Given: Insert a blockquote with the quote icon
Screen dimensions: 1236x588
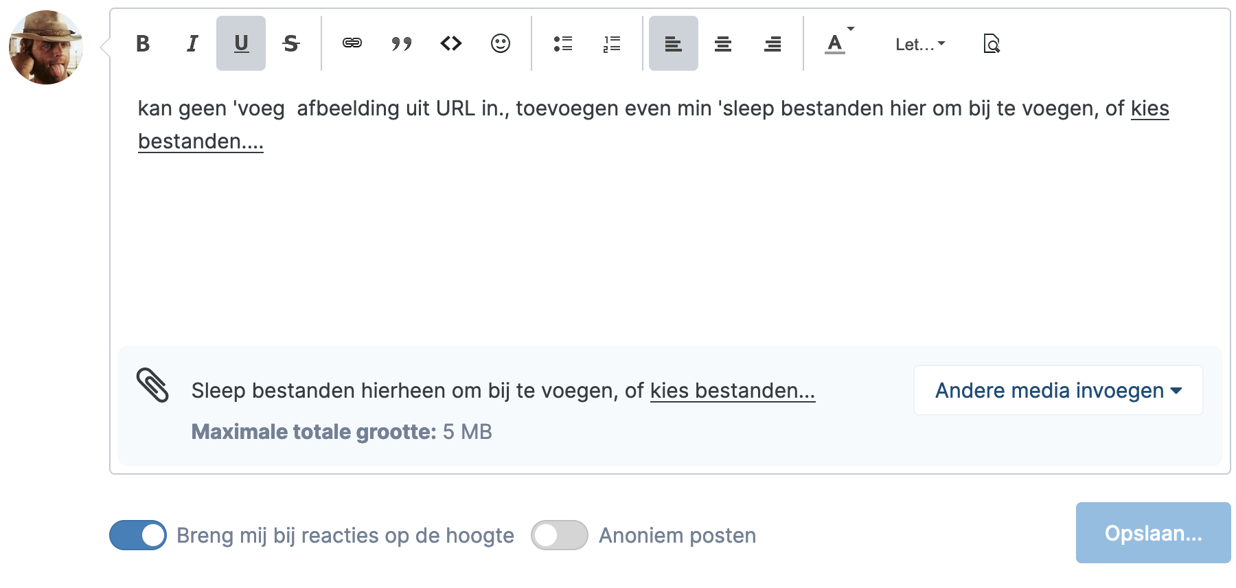Looking at the screenshot, I should [402, 43].
